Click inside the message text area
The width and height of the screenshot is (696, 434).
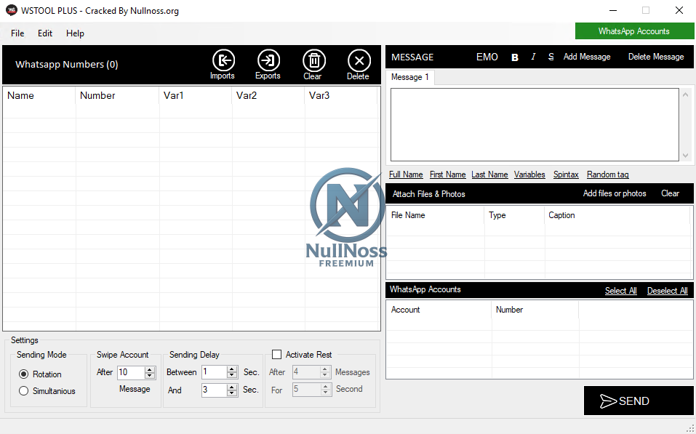pos(535,124)
